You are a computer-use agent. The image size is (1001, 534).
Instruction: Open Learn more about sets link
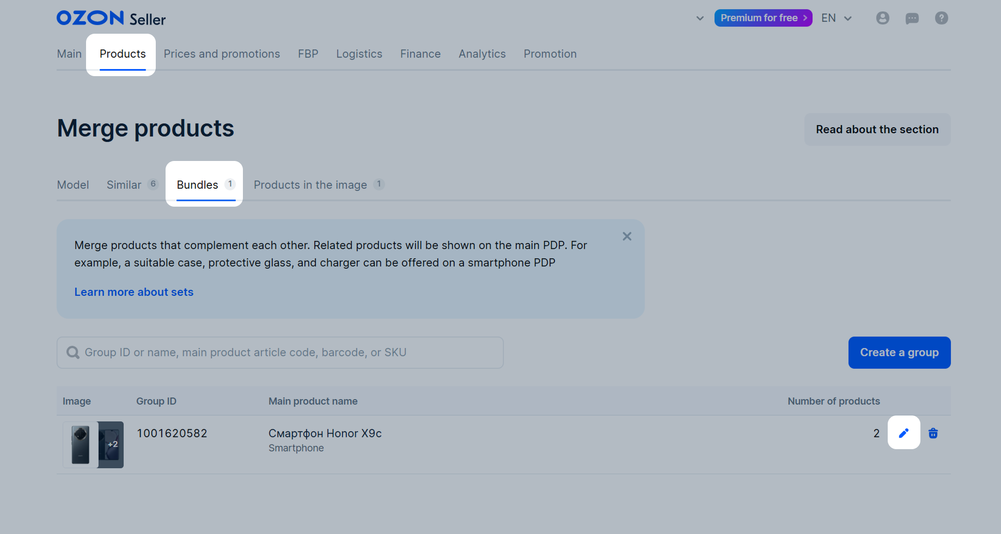(134, 292)
